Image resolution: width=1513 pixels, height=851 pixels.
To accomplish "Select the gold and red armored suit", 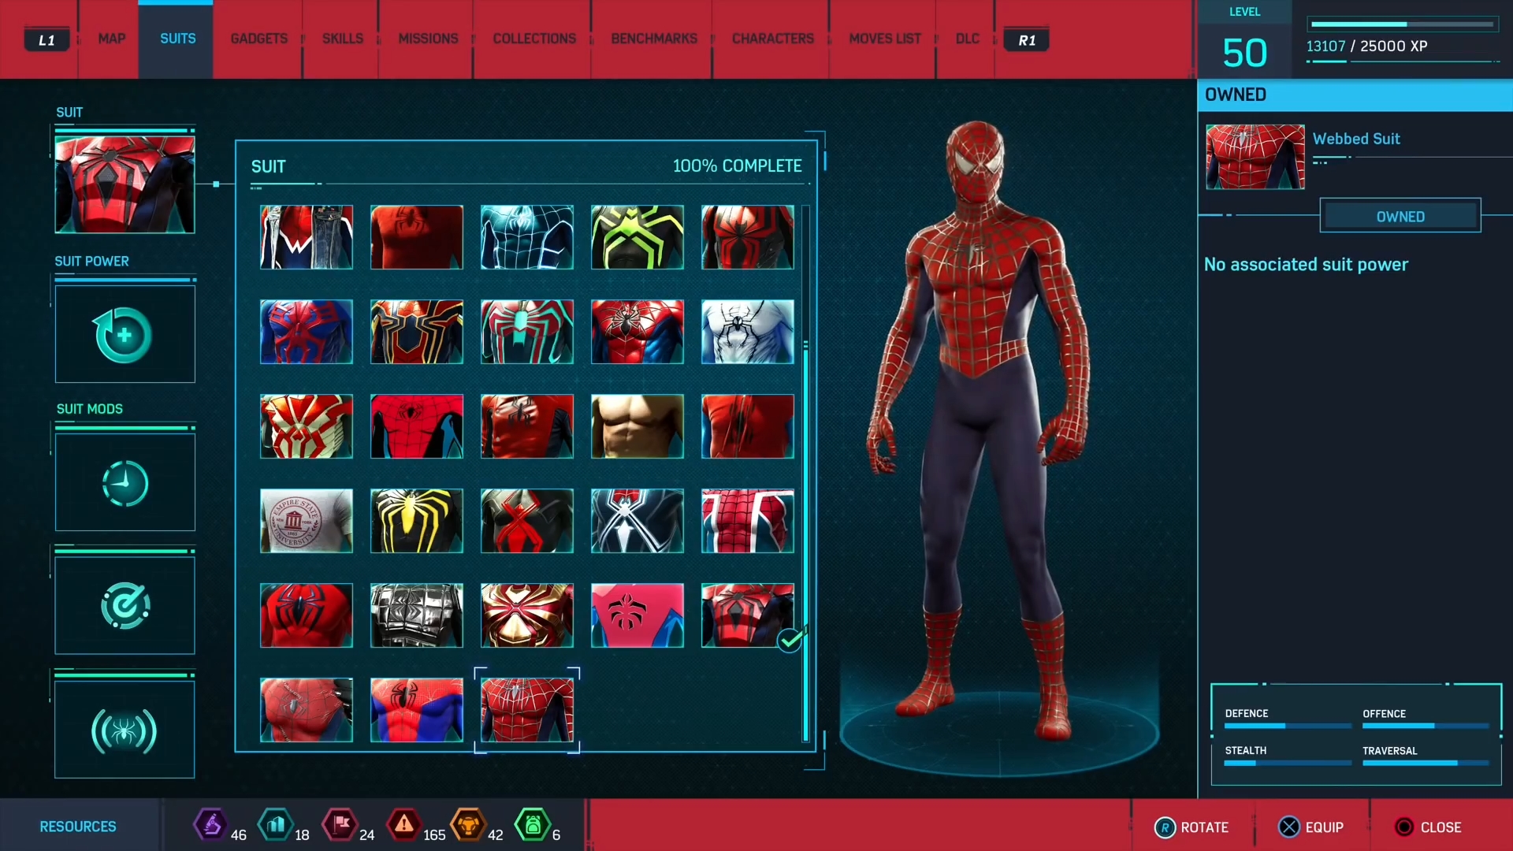I will [527, 615].
